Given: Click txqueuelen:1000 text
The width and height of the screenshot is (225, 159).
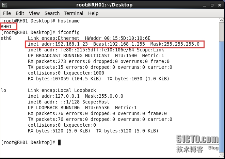Looking at the screenshot, I should [x=84, y=73].
